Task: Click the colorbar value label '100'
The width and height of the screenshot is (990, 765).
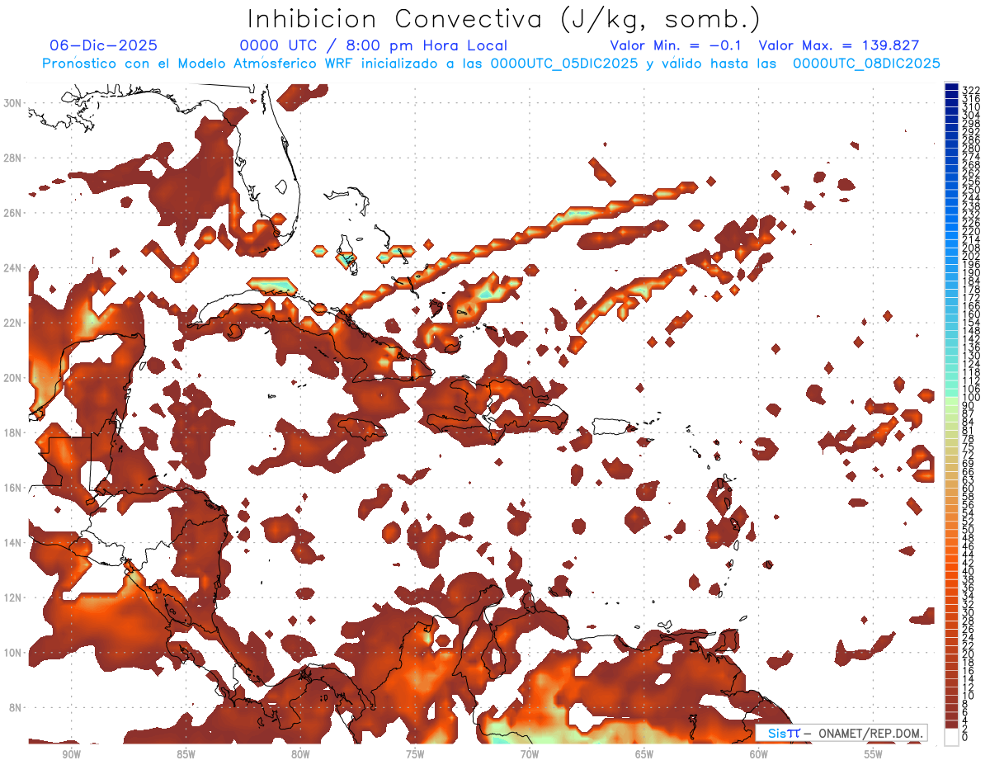Action: click(x=970, y=398)
